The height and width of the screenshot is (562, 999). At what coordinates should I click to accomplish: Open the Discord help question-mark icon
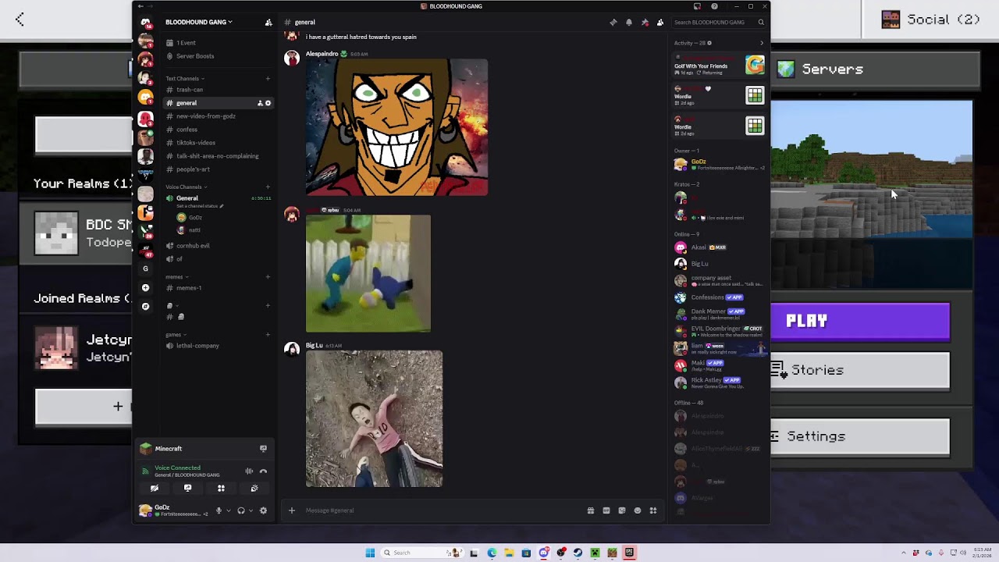[x=714, y=6]
